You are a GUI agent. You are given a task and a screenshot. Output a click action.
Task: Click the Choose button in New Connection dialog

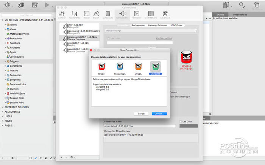159,114
